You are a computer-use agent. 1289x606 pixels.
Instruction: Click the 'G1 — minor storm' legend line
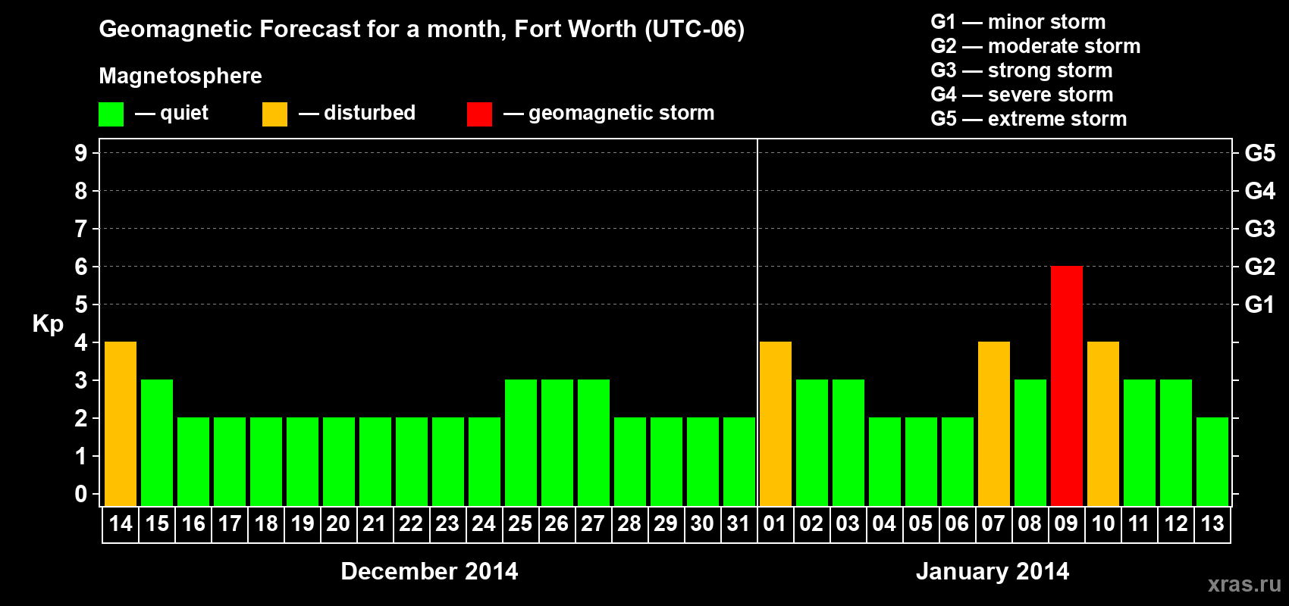(1018, 22)
